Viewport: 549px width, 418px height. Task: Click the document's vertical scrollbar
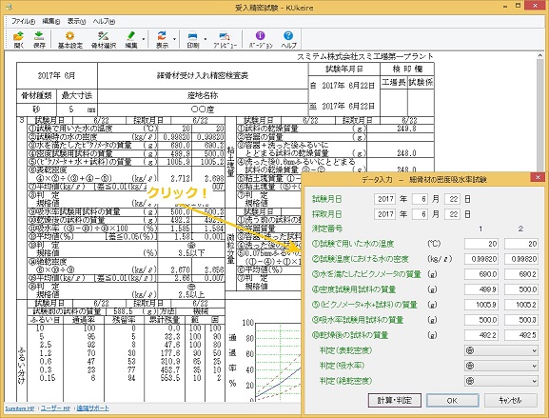pos(539,112)
